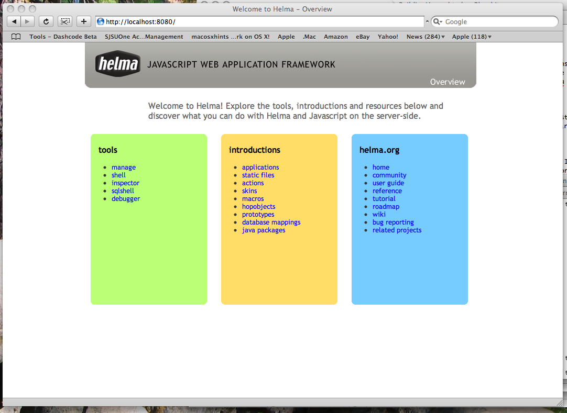Image resolution: width=567 pixels, height=413 pixels.
Task: Open the Google search magnifier dropdown
Action: (438, 21)
